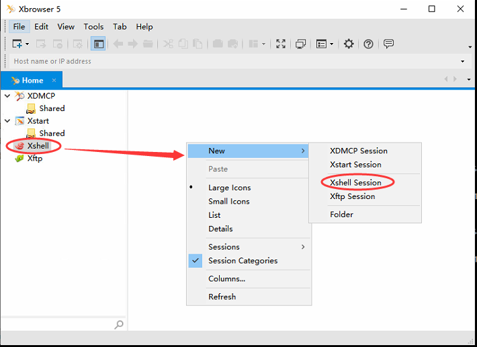Open the New session dropdown arrow

click(x=27, y=44)
